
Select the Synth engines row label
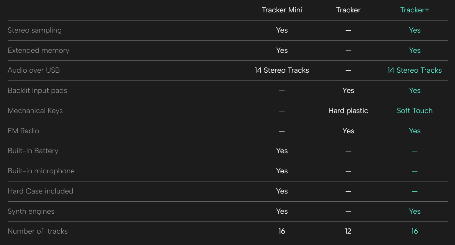tap(31, 211)
